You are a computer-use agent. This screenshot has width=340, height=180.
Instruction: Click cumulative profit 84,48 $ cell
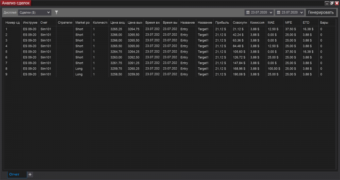240,46
